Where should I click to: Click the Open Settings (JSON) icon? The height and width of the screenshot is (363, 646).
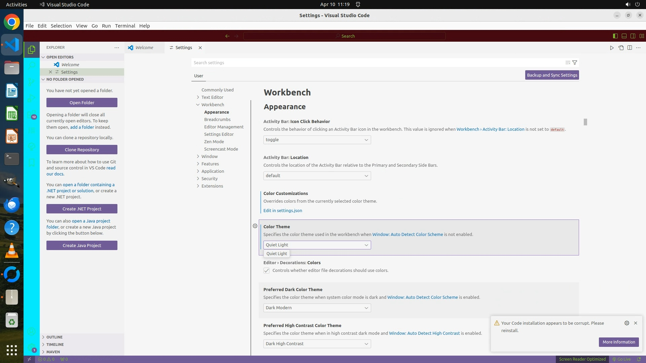pyautogui.click(x=621, y=48)
